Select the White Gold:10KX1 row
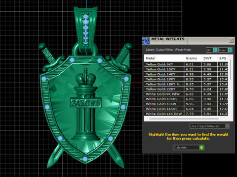237x177 pixels. pos(186,99)
